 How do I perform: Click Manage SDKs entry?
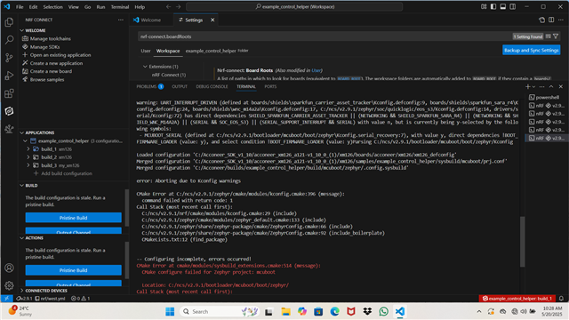click(x=44, y=47)
